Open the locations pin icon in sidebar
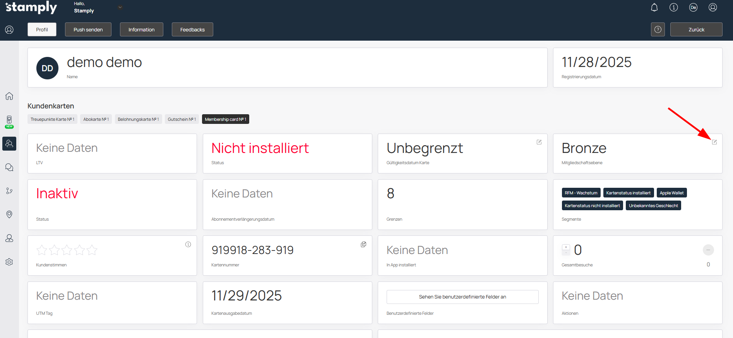 pos(9,214)
